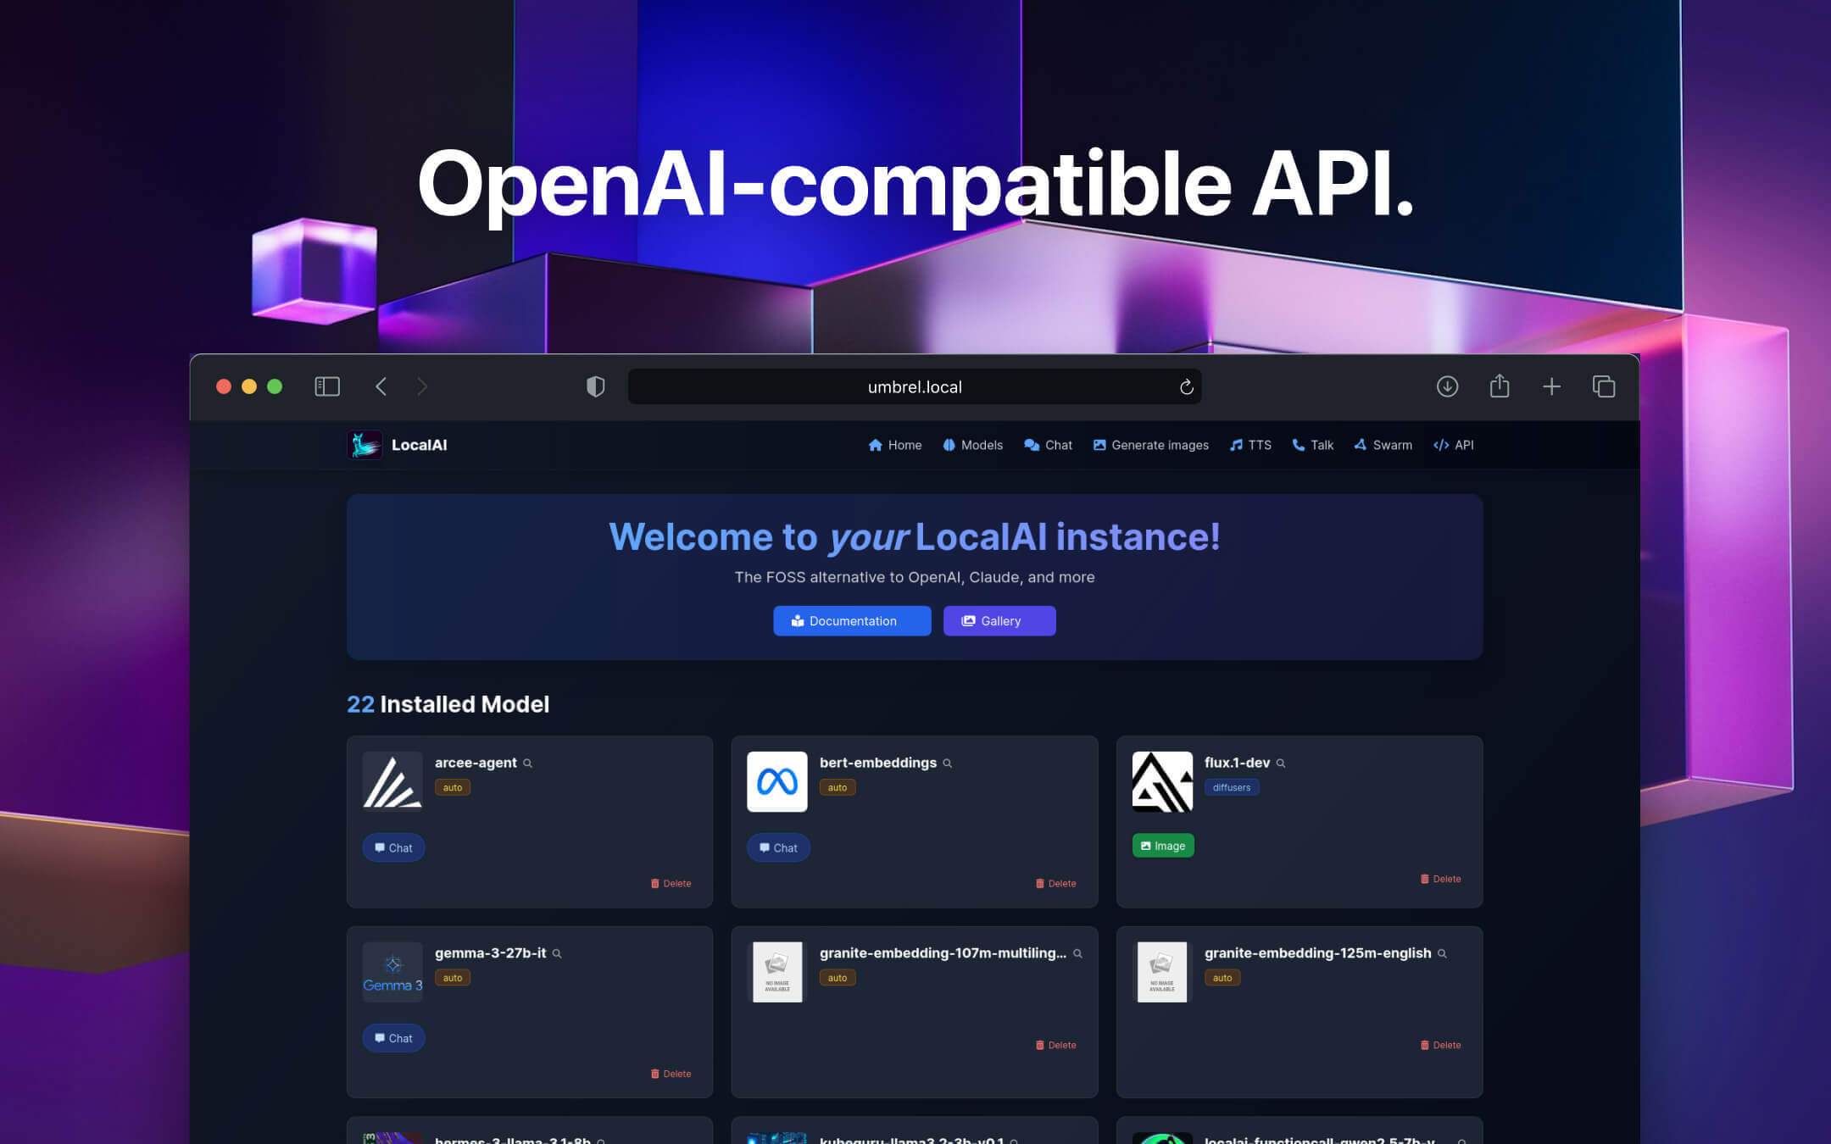The image size is (1831, 1144).
Task: Click the privacy shield in the address bar
Action: pos(596,386)
